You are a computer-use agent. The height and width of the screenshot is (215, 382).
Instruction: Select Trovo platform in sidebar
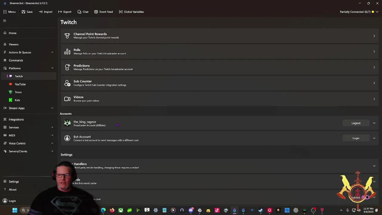(x=28, y=92)
